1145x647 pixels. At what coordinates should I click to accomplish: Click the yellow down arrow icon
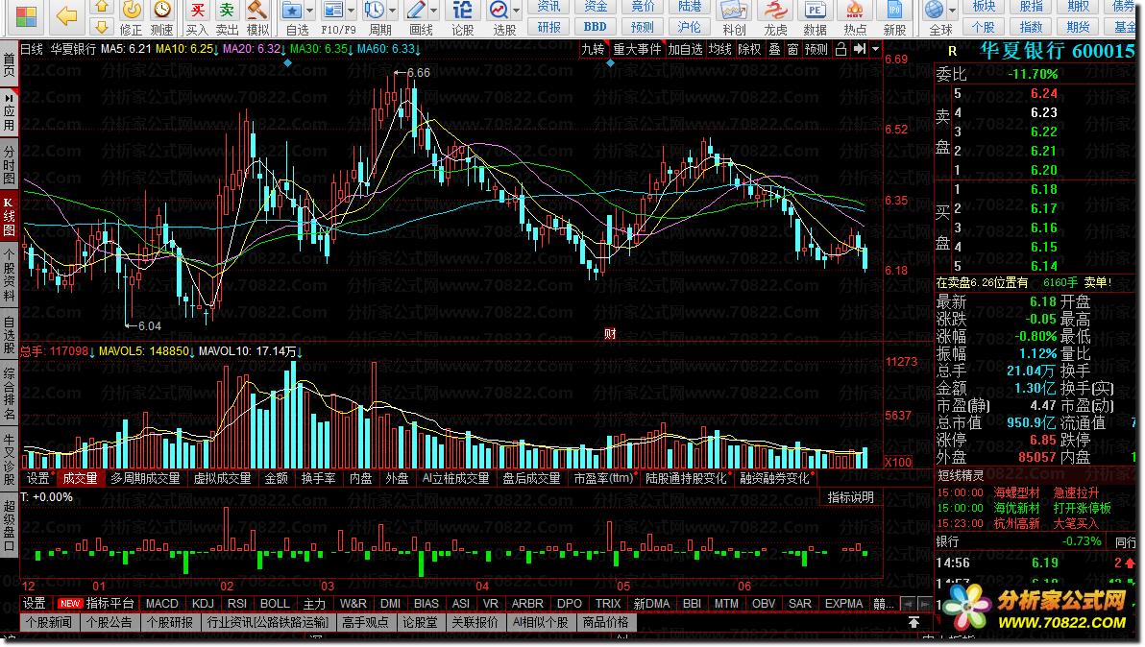click(x=102, y=27)
